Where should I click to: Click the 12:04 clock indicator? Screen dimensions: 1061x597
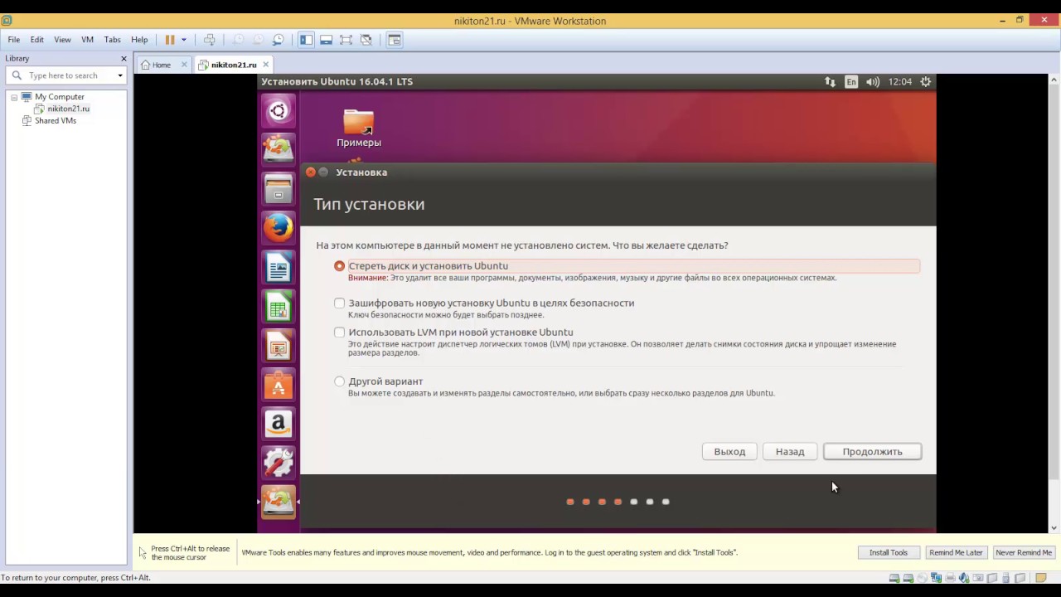tap(900, 81)
